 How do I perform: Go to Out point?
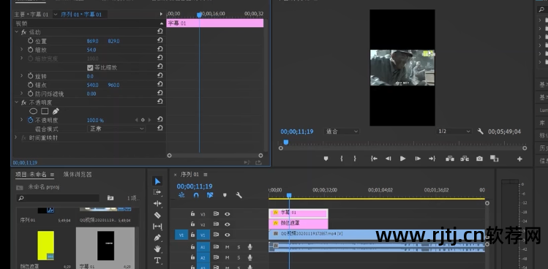pos(432,159)
